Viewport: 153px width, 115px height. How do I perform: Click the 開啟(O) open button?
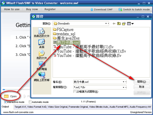142,82
